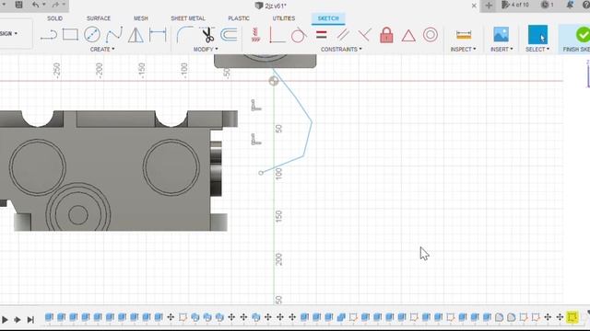This screenshot has height=331, width=590.
Task: Activate the Select tool
Action: point(537,35)
